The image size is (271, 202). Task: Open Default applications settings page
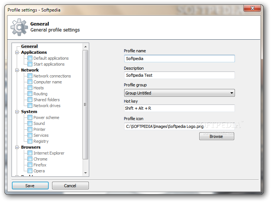tap(51, 58)
